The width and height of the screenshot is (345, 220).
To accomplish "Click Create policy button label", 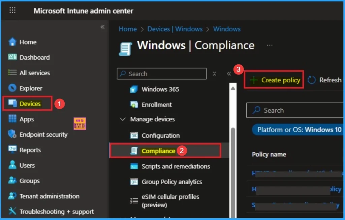I will click(x=281, y=80).
